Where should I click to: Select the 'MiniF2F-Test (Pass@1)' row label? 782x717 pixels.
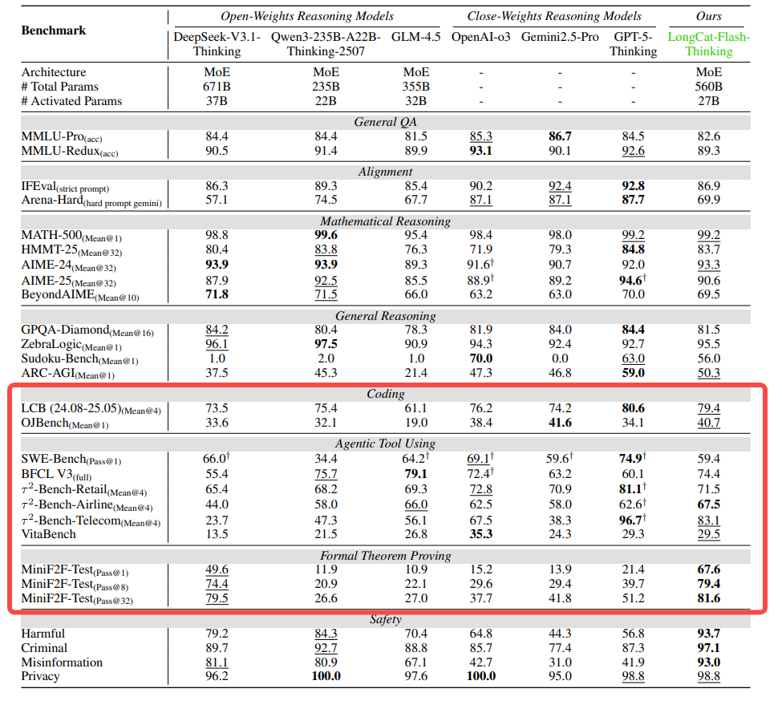point(75,571)
